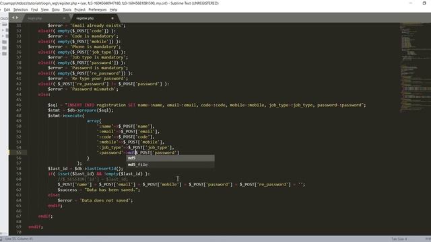Viewport: 431px width, 242px height.
Task: Open the Project menu
Action: click(x=79, y=9)
